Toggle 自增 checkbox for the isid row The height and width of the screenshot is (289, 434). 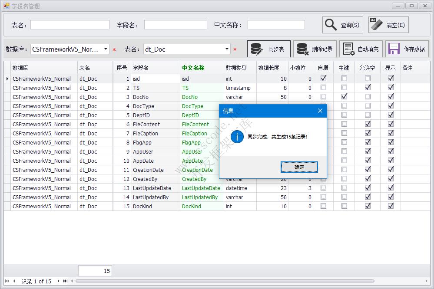coord(323,79)
